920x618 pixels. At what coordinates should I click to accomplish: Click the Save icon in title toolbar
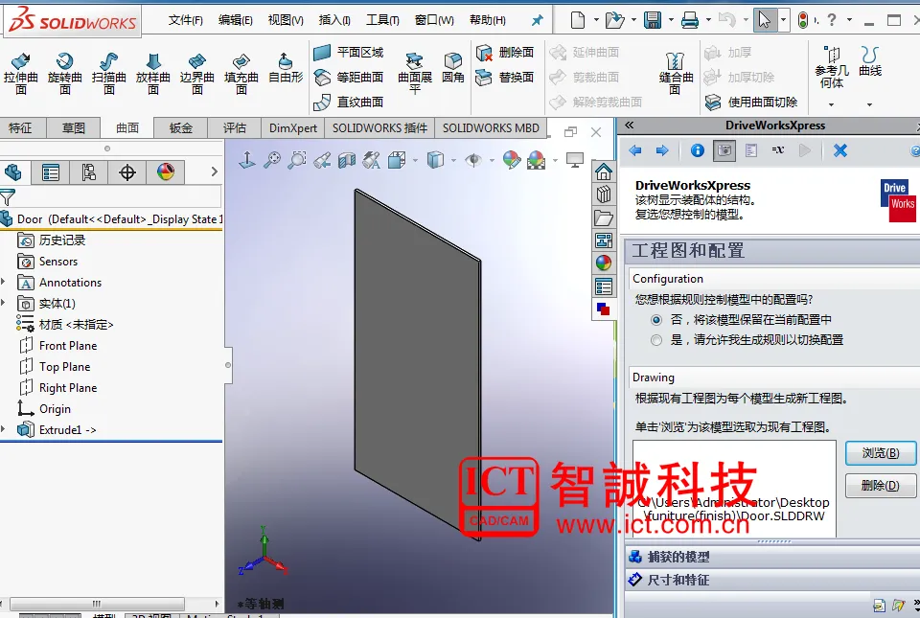click(653, 20)
